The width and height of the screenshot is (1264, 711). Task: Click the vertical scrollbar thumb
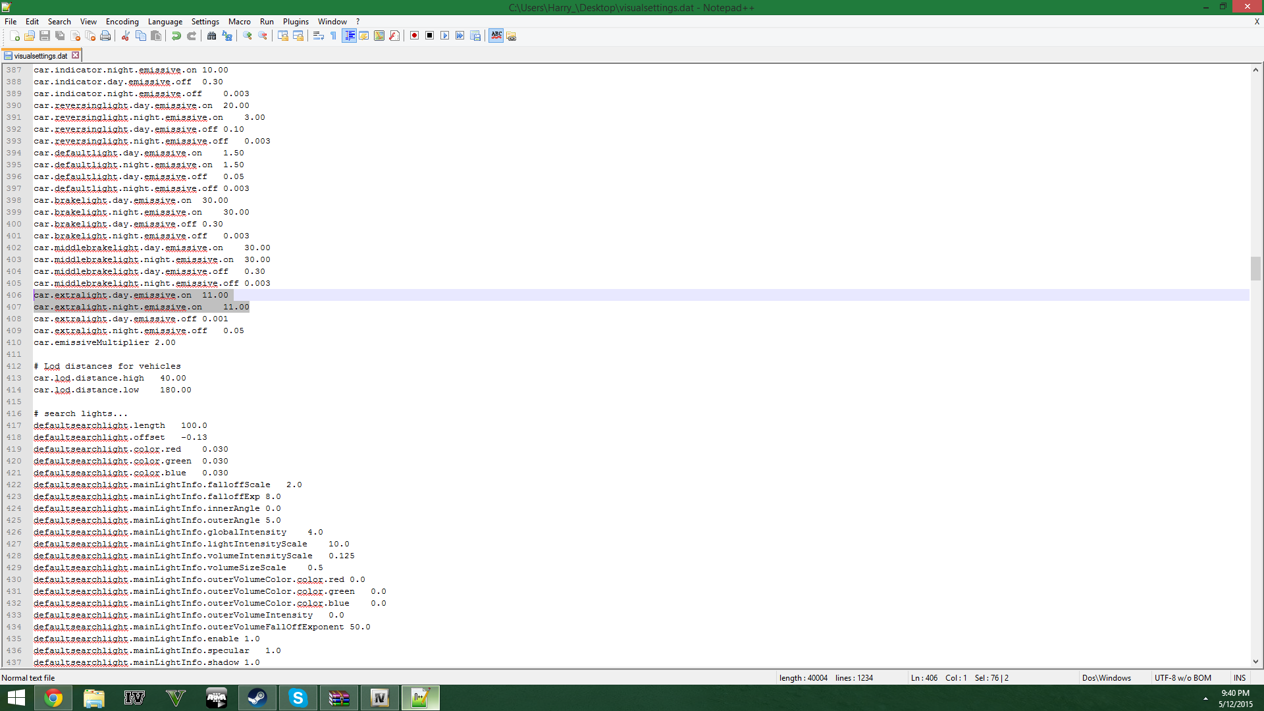click(1255, 268)
